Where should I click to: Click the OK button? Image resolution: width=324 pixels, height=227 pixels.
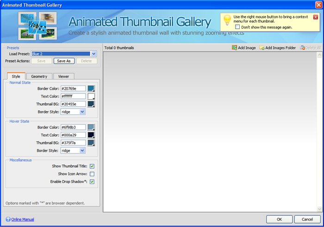(x=280, y=219)
